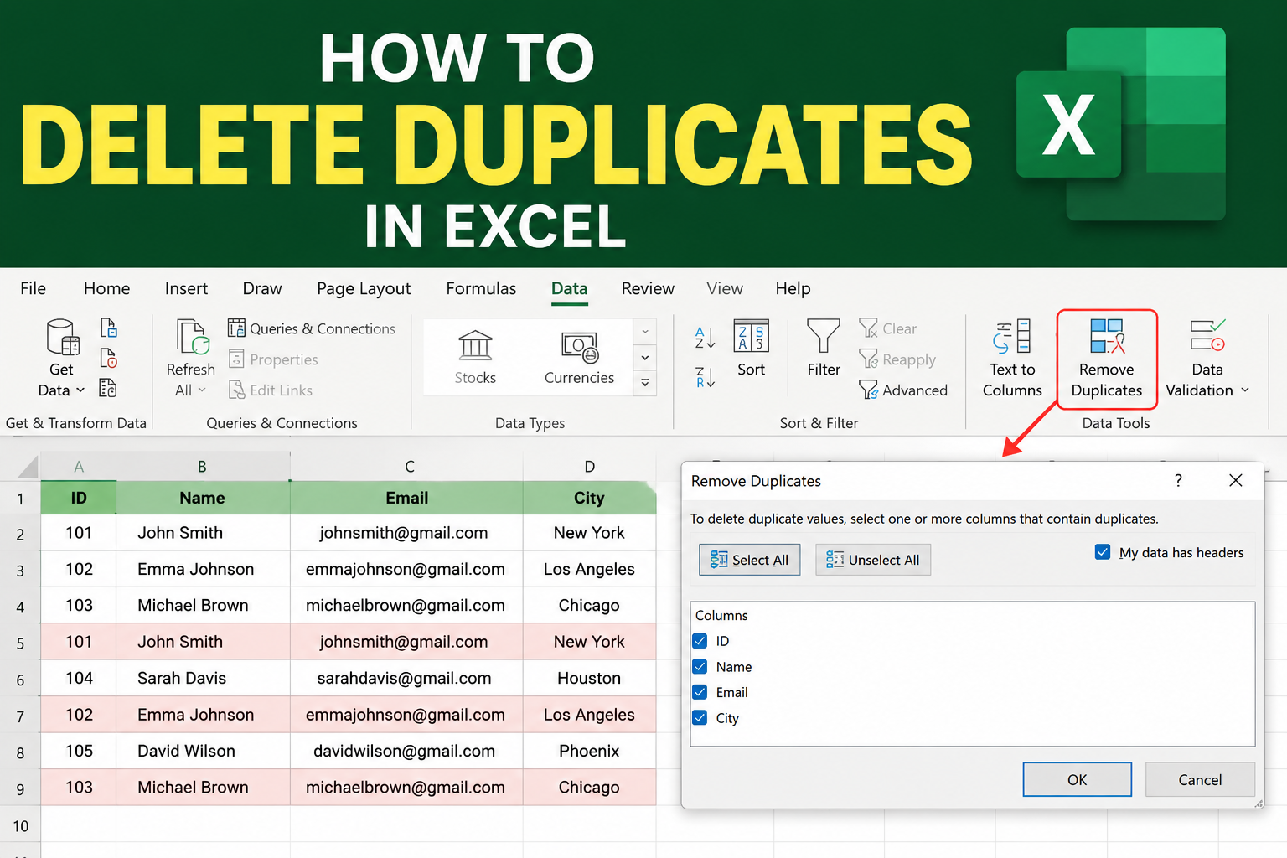Expand the Refresh All dropdown arrow

point(202,390)
